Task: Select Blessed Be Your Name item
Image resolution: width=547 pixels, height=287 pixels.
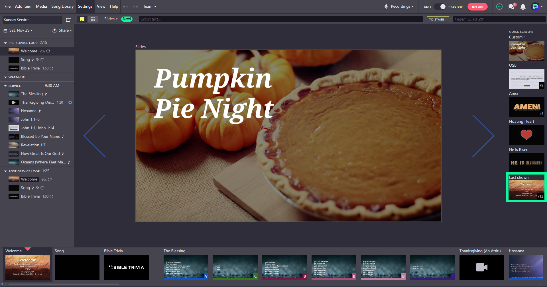Action: [37, 137]
